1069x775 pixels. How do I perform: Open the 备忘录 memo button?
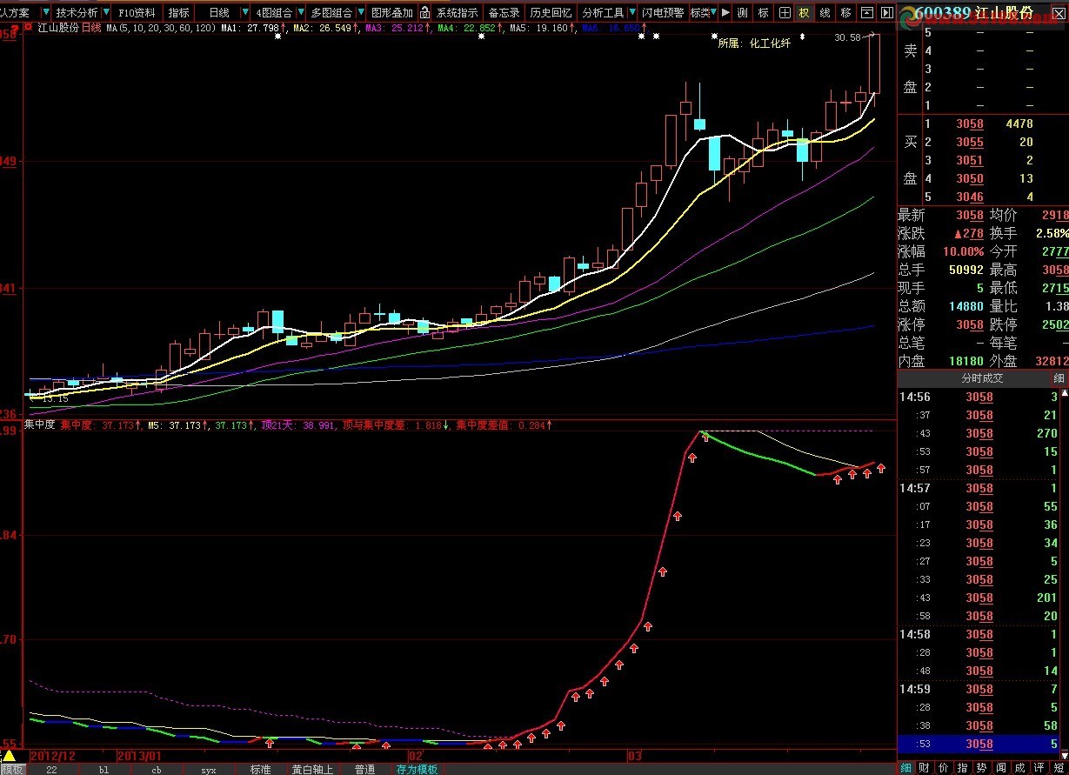click(504, 13)
